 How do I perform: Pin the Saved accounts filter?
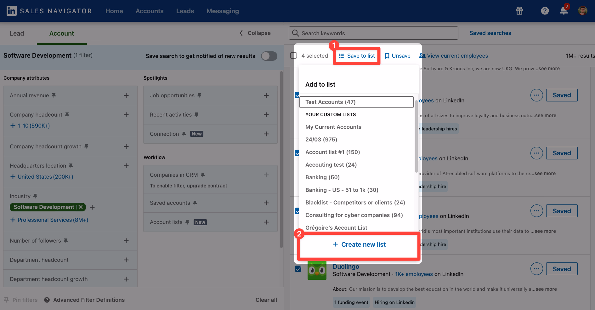pos(195,203)
